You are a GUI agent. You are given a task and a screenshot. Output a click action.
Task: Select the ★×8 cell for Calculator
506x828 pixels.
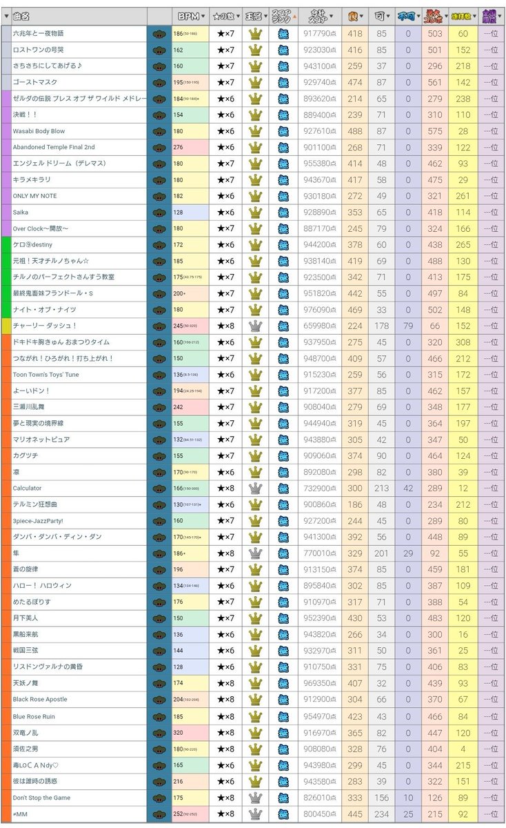coord(225,488)
